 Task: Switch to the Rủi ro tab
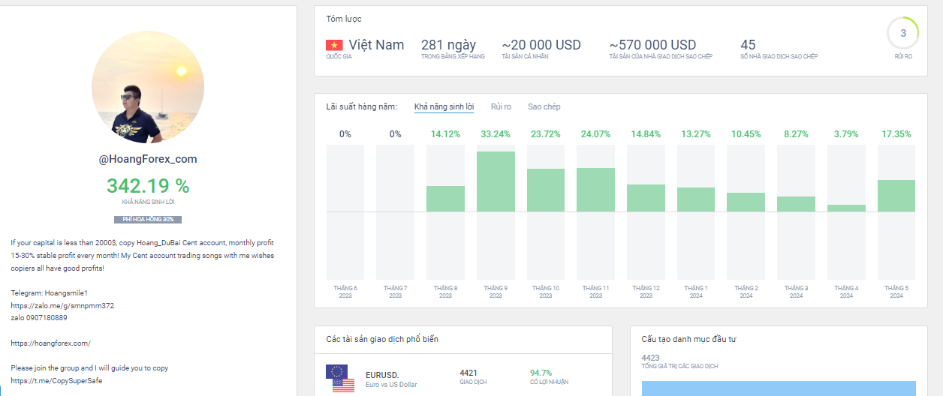click(501, 106)
